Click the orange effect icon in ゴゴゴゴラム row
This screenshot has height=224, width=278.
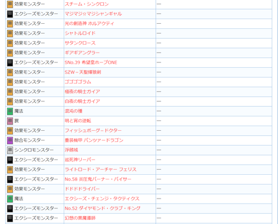[10, 82]
